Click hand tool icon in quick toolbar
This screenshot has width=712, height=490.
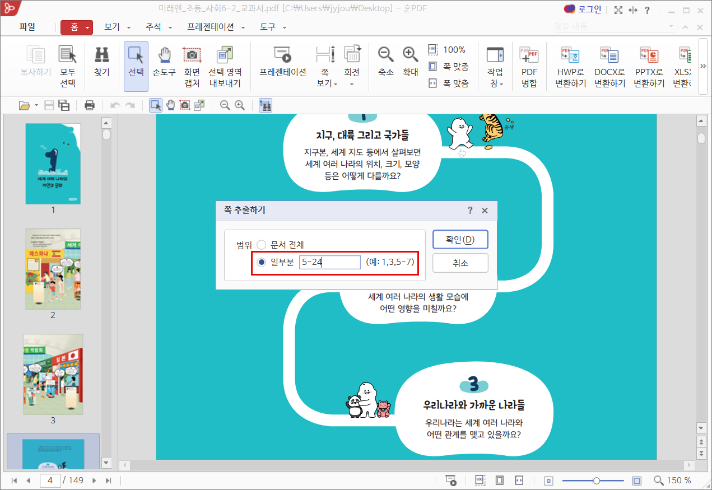(170, 105)
